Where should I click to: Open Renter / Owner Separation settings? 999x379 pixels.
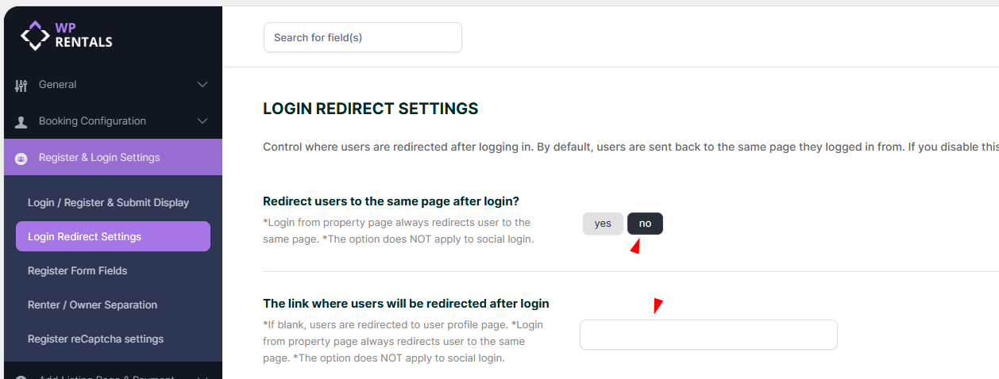[x=92, y=304]
